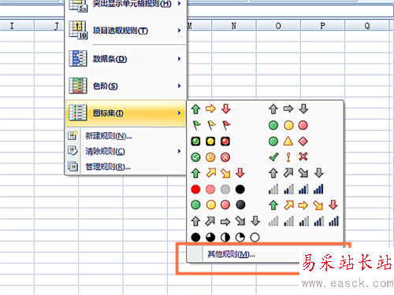Choose the four gray arrows icon set
The image size is (394, 295).
tap(295, 173)
